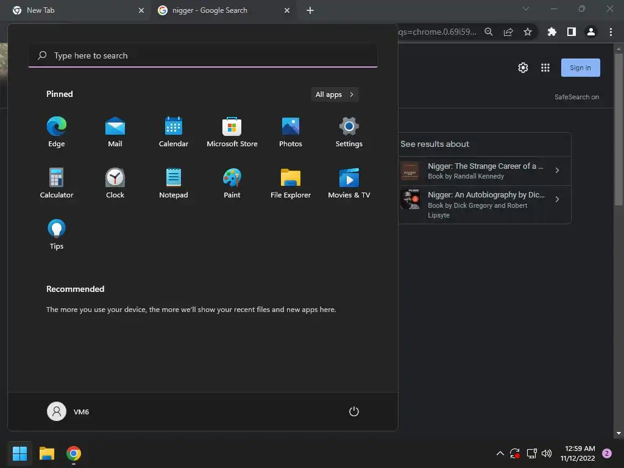
Task: Click the power button in Start menu
Action: [x=354, y=411]
